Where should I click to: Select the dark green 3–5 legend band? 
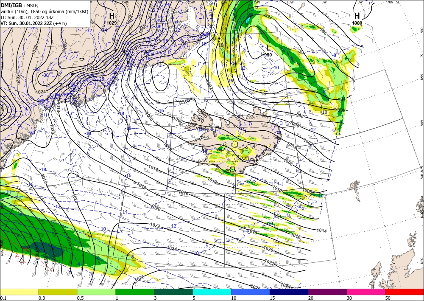[173, 292]
